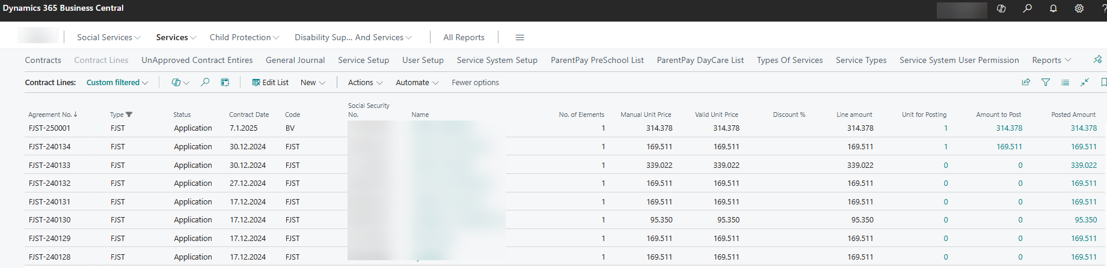The image size is (1107, 268).
Task: Collapse the page with shrink arrows icon
Action: [1085, 82]
